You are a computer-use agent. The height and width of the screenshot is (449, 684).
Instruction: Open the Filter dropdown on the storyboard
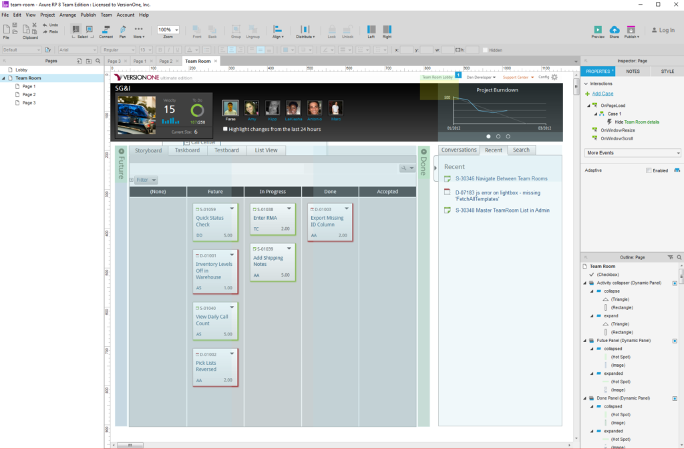[146, 180]
